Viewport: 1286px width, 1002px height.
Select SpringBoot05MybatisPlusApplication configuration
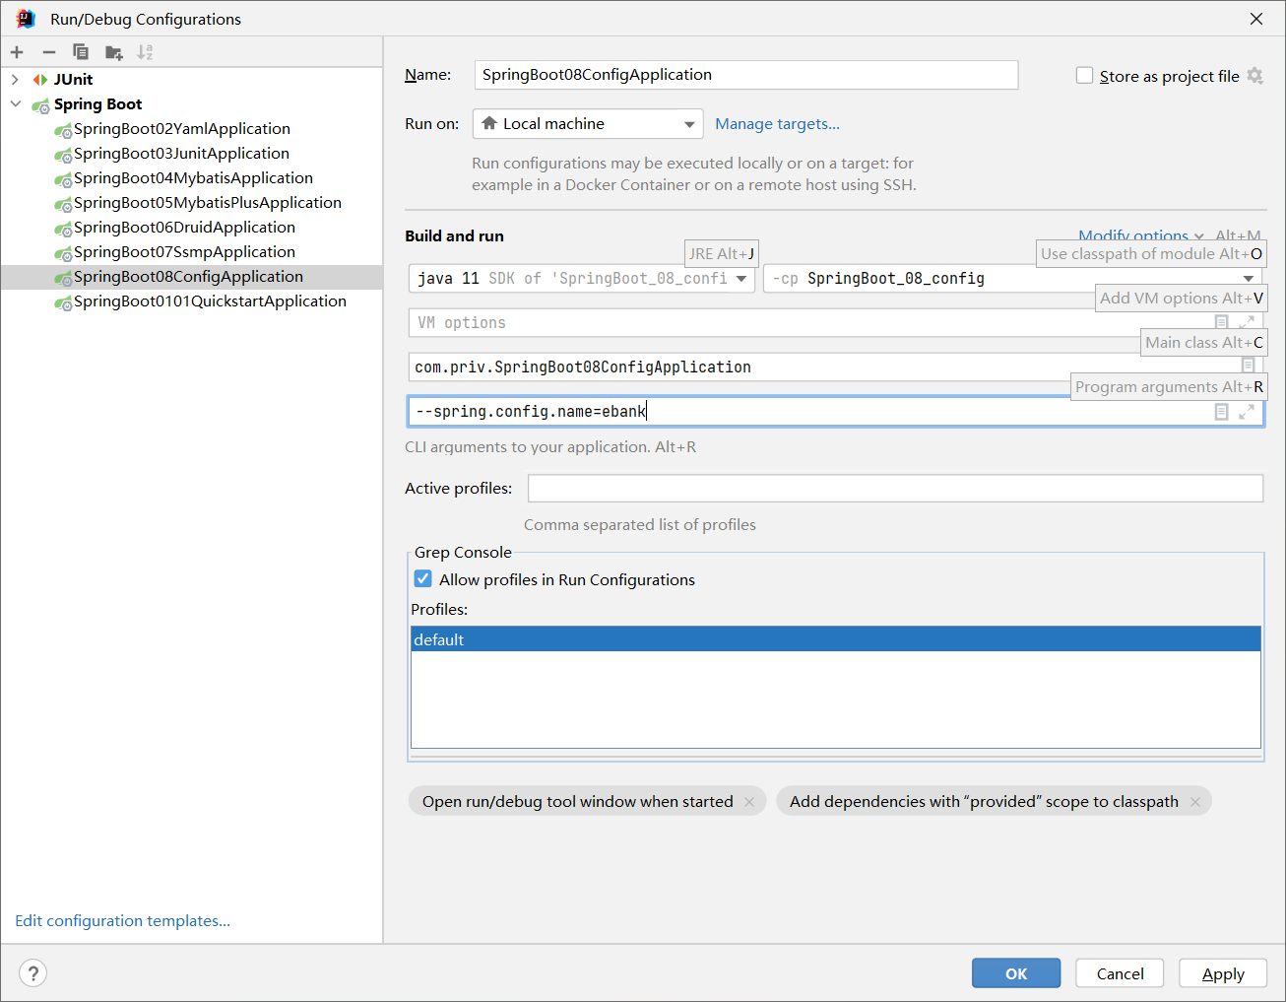[208, 203]
